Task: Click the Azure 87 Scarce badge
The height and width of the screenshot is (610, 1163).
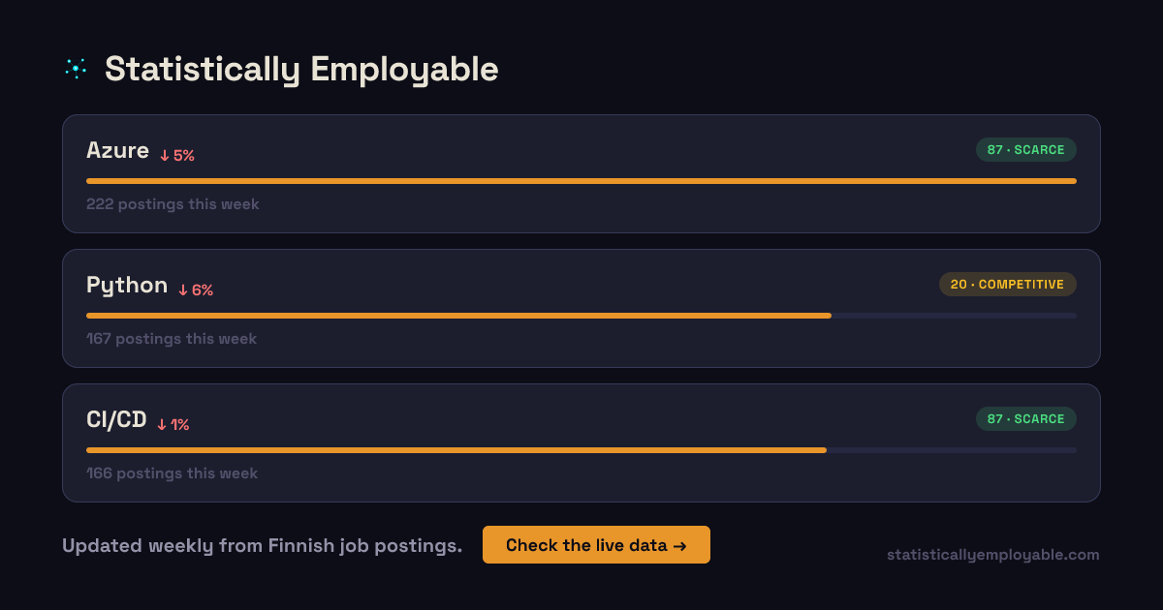Action: [x=1025, y=150]
